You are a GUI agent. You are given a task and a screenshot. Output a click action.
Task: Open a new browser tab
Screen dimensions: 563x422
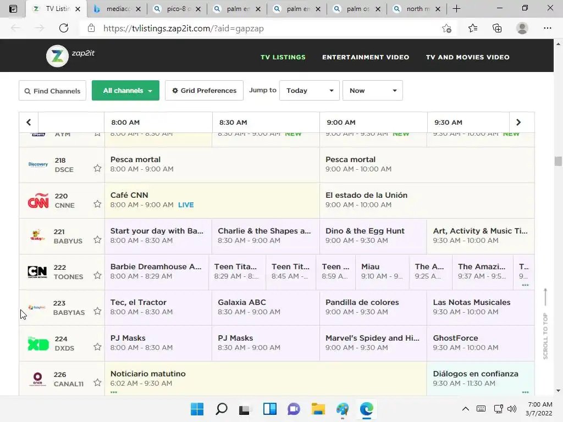456,9
